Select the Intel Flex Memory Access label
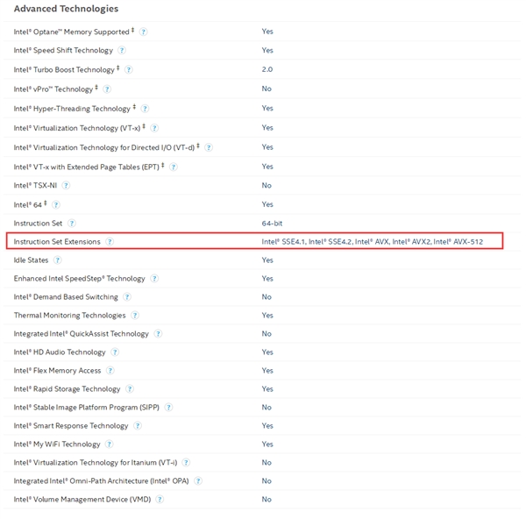The image size is (526, 519). point(57,371)
